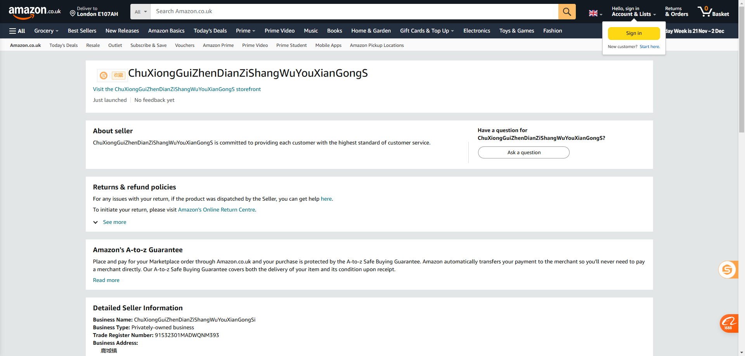Click the search magnifier button

click(567, 12)
